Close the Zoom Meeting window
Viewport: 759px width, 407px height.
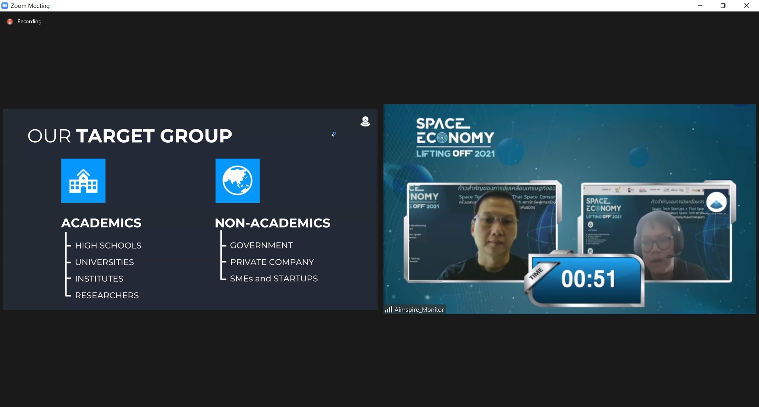[746, 6]
